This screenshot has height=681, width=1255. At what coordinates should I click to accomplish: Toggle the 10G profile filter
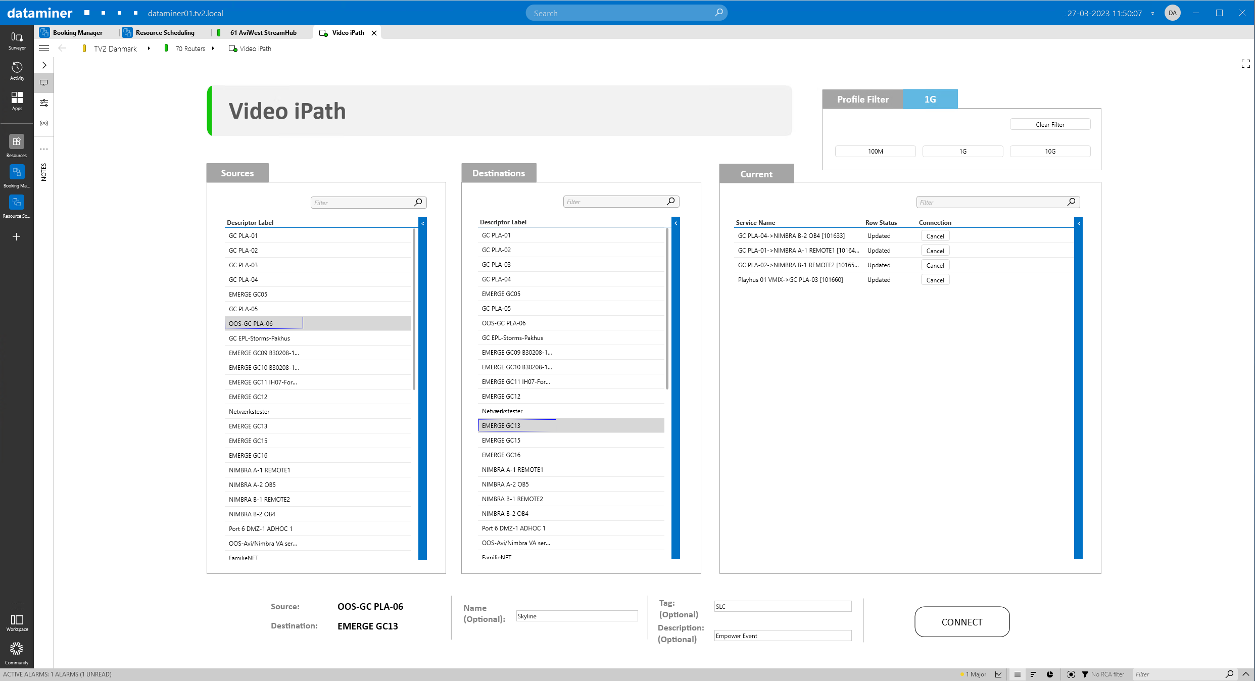pos(1050,152)
